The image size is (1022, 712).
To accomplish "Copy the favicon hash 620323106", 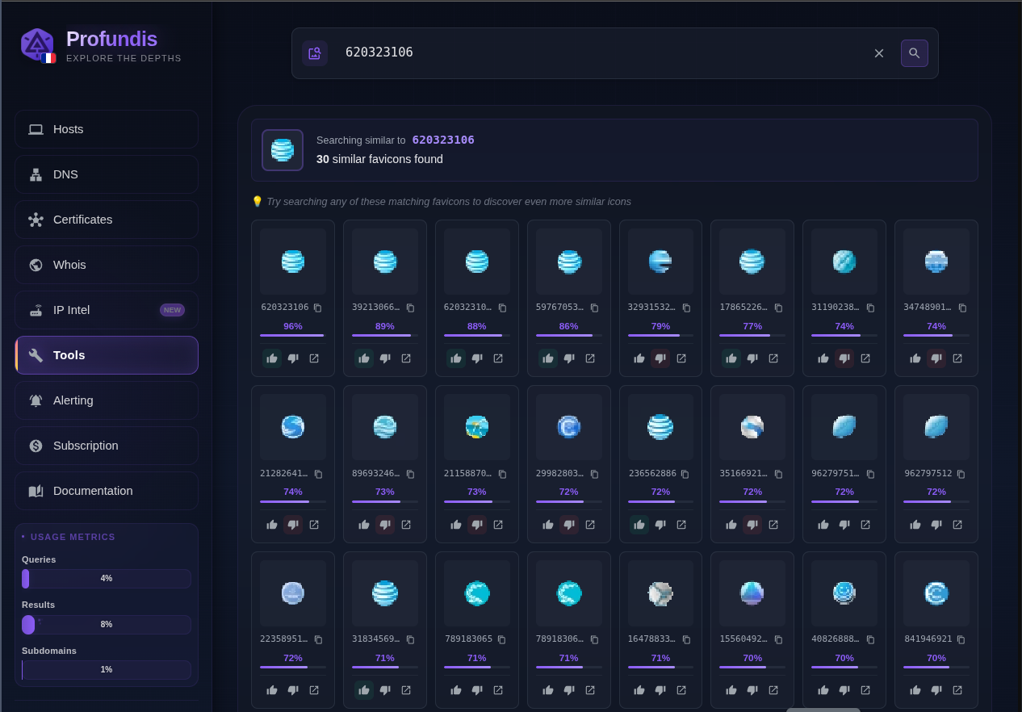I will coord(317,308).
